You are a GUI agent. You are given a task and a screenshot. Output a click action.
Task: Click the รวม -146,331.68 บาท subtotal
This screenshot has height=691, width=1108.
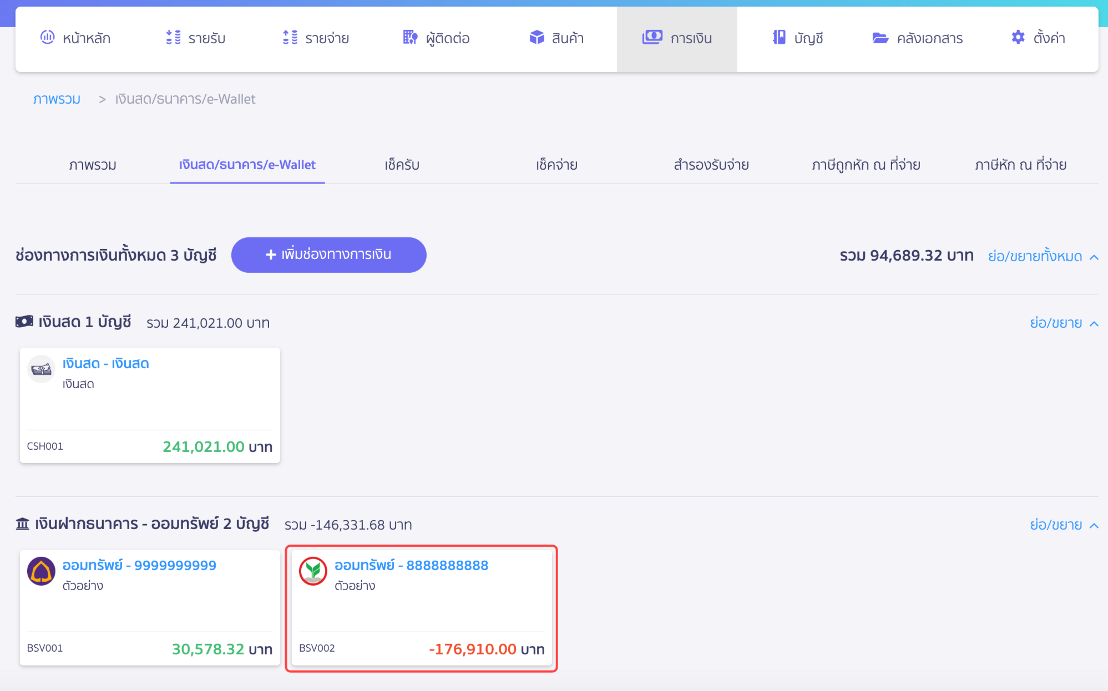click(x=348, y=525)
